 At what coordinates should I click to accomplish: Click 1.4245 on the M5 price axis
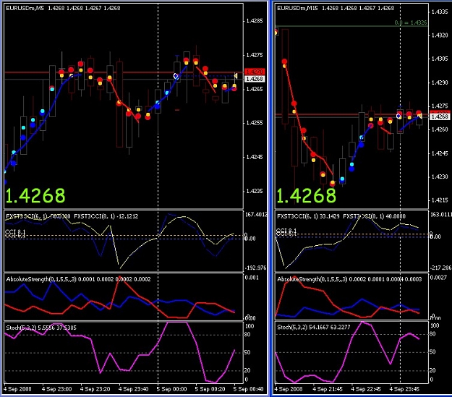[x=255, y=157]
